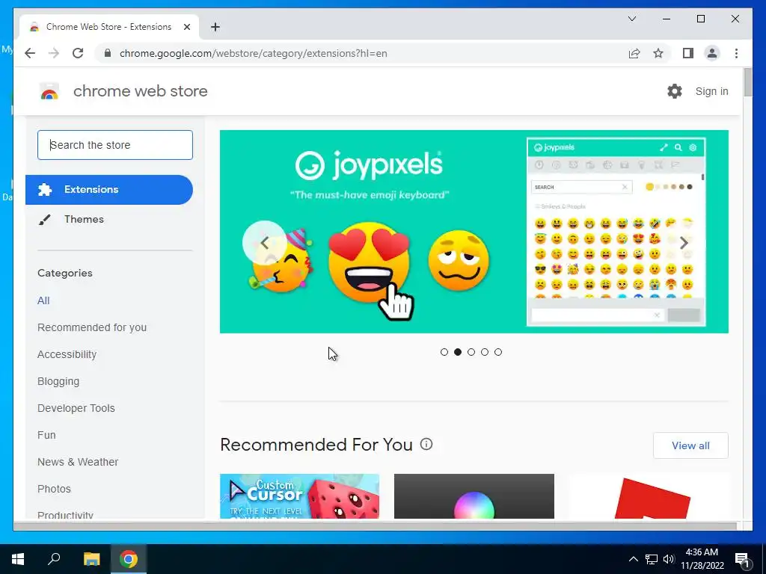This screenshot has height=574, width=766.
Task: Click the horizontal scrollbar at window bottom
Action: pos(376,525)
